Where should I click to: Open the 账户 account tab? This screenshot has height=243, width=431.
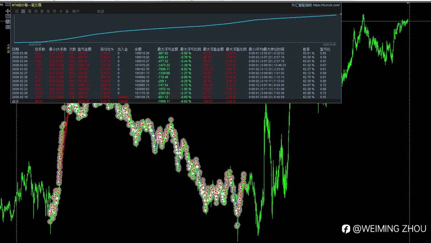click(x=76, y=11)
